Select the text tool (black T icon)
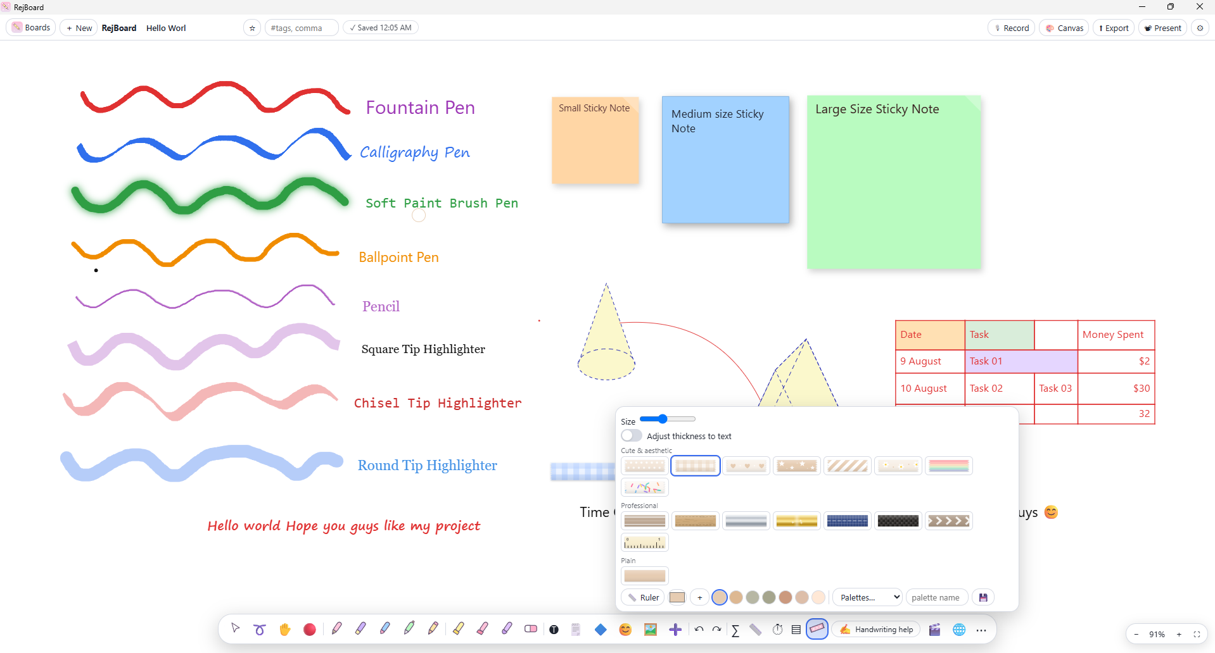 [554, 629]
